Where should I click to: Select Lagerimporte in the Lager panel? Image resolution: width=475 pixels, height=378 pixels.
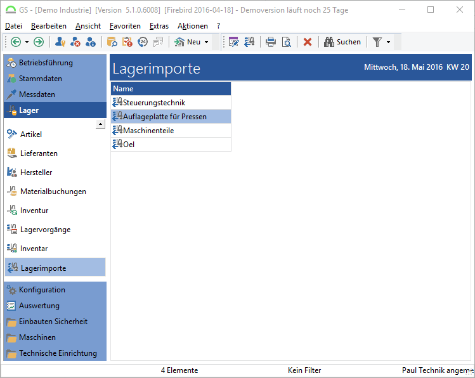[x=55, y=268]
